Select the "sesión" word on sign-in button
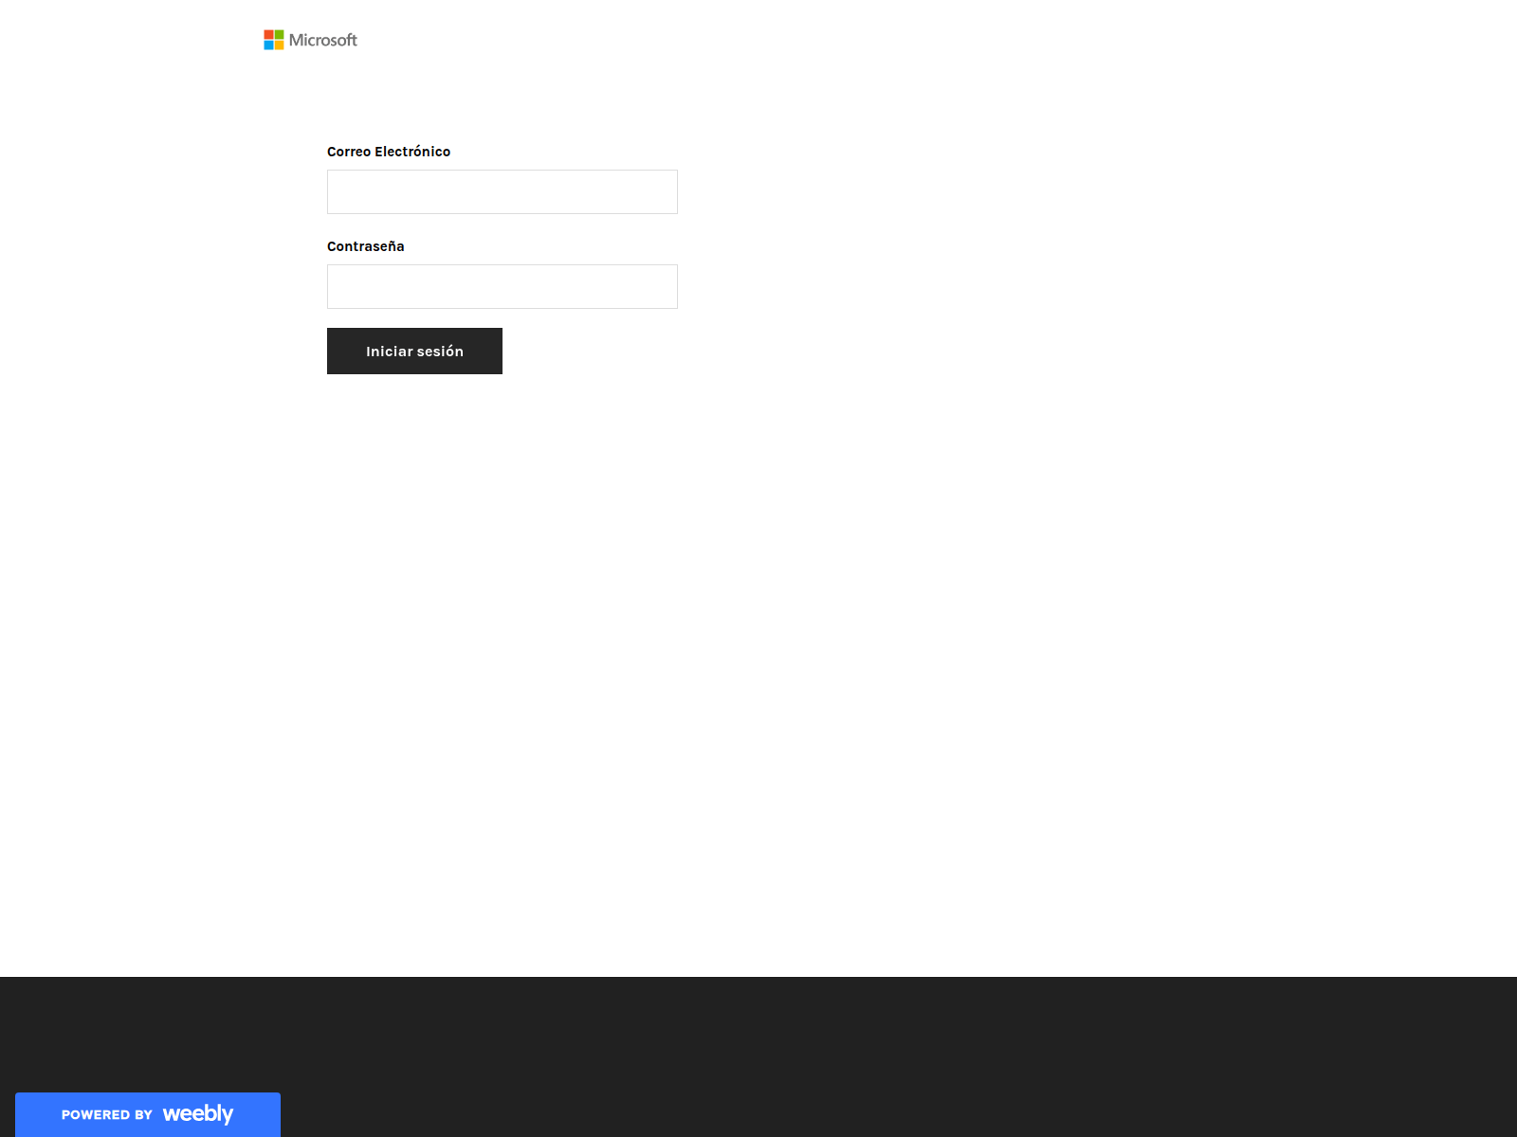Image resolution: width=1517 pixels, height=1137 pixels. tap(440, 352)
